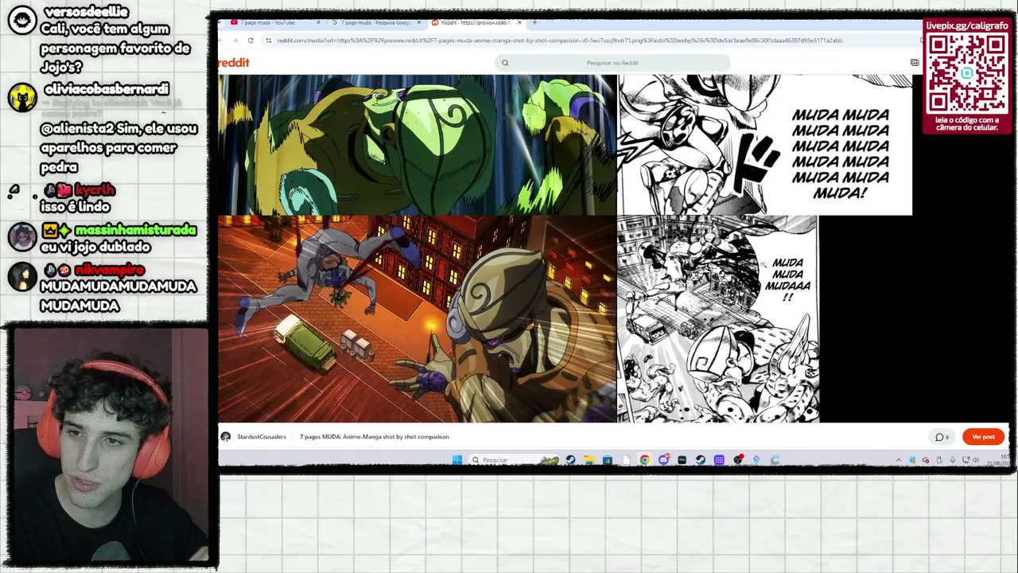
Task: Click the reddit.com media URL address bar
Action: pos(559,41)
